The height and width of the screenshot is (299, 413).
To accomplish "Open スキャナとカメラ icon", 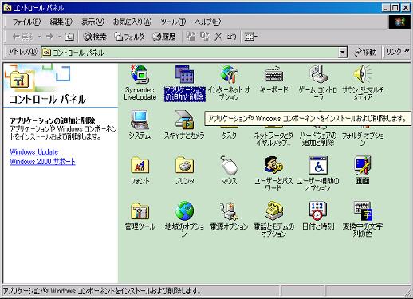I will click(184, 120).
